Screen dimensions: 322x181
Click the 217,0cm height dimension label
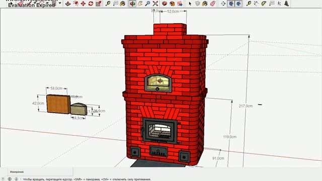tap(246, 106)
